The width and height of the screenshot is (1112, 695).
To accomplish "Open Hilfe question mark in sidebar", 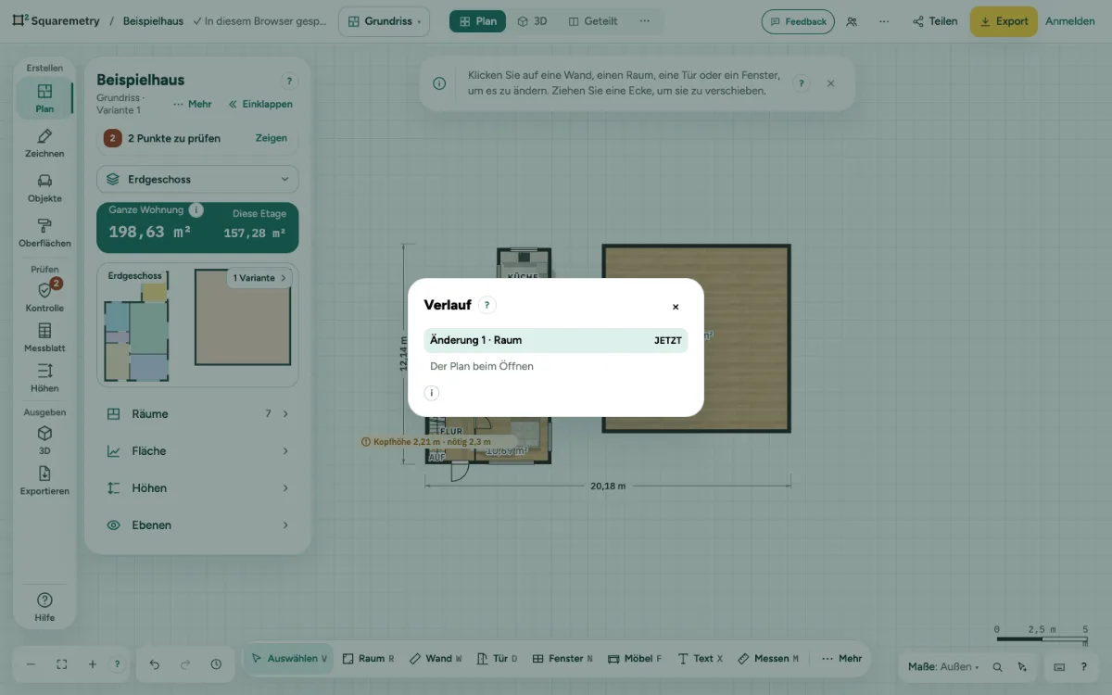I will click(44, 607).
